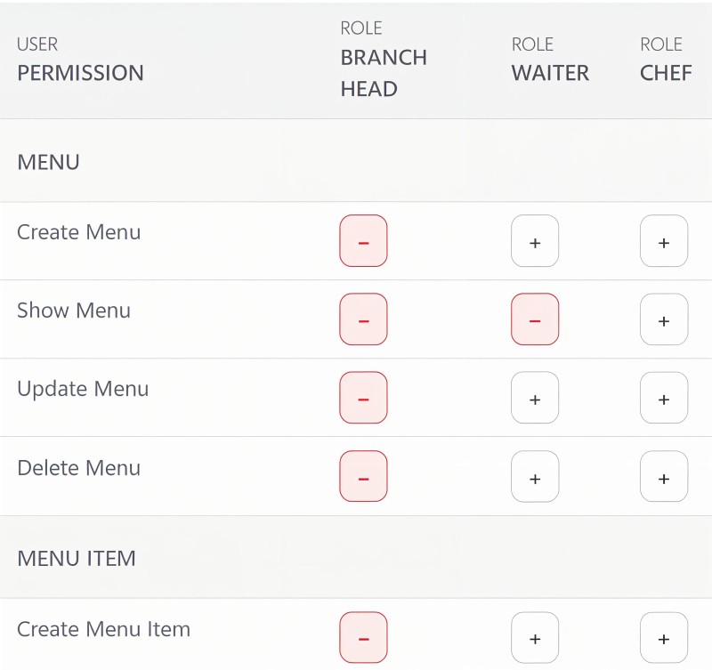The height and width of the screenshot is (670, 712).
Task: Allow Delete Menu for Chef role
Action: pyautogui.click(x=664, y=476)
